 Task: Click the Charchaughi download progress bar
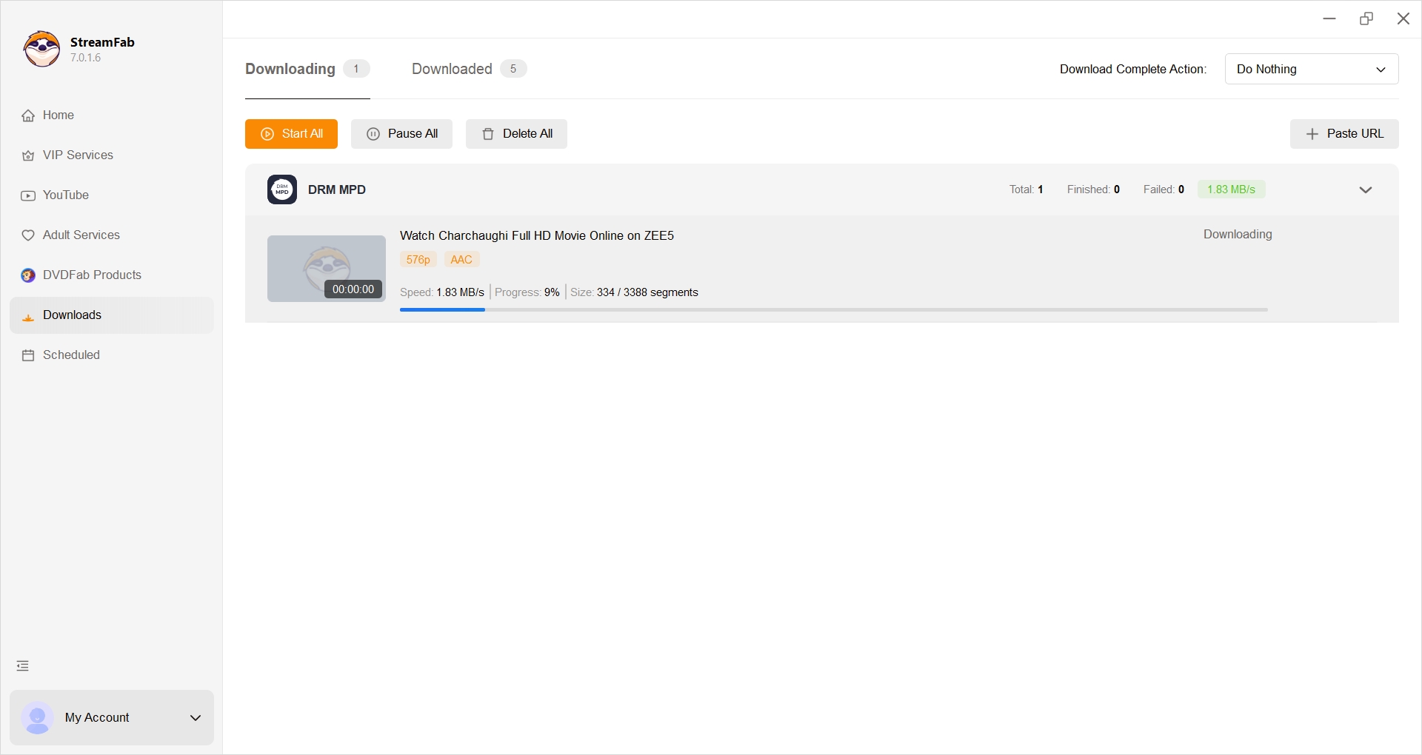pyautogui.click(x=833, y=309)
